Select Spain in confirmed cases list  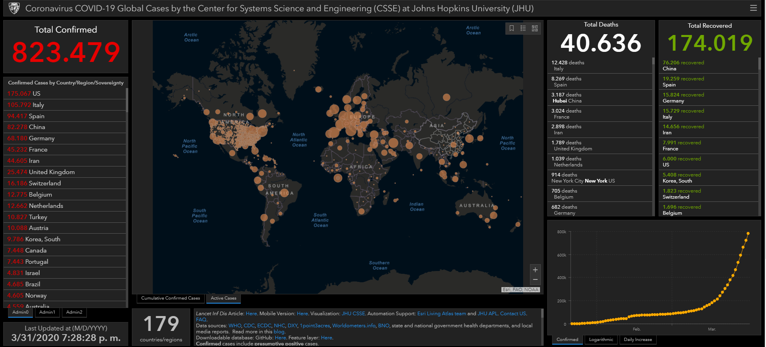click(x=66, y=116)
